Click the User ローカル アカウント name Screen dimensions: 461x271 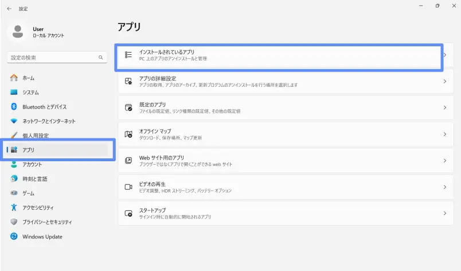[x=48, y=32]
